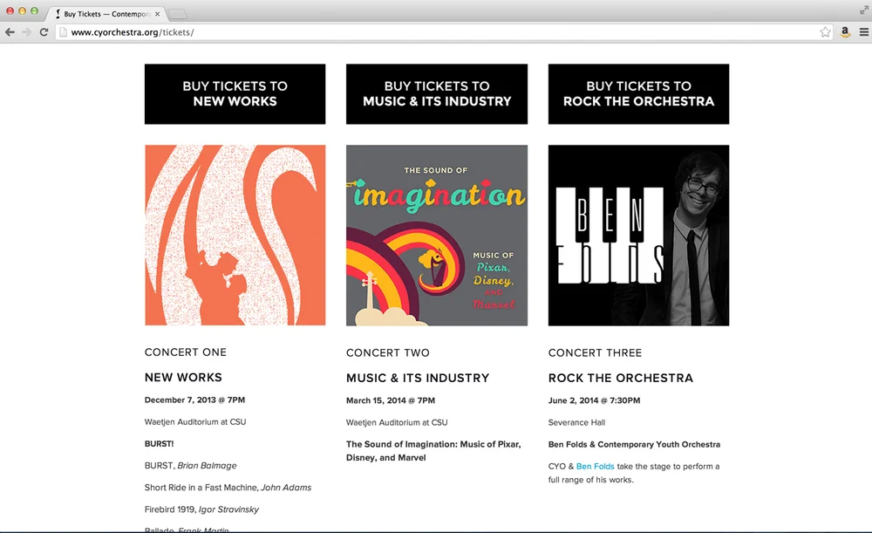This screenshot has height=533, width=872.
Task: Reload the page with the refresh icon
Action: pyautogui.click(x=44, y=32)
